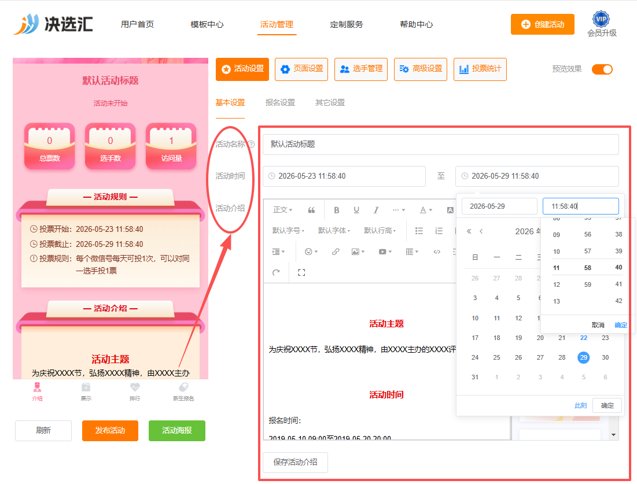The height and width of the screenshot is (484, 637).
Task: Open the 默认字体 font family dropdown
Action: 334,231
